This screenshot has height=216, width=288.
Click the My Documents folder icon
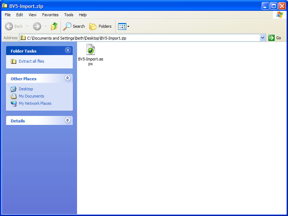click(x=13, y=96)
